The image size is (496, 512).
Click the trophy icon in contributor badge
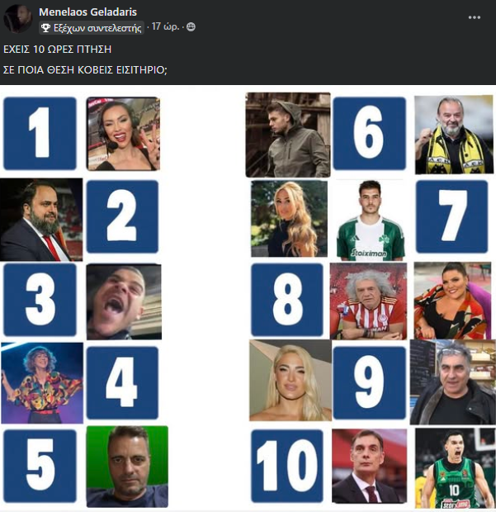point(45,28)
